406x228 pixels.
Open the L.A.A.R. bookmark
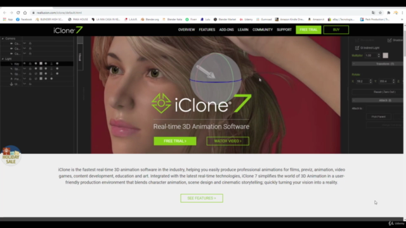click(131, 20)
